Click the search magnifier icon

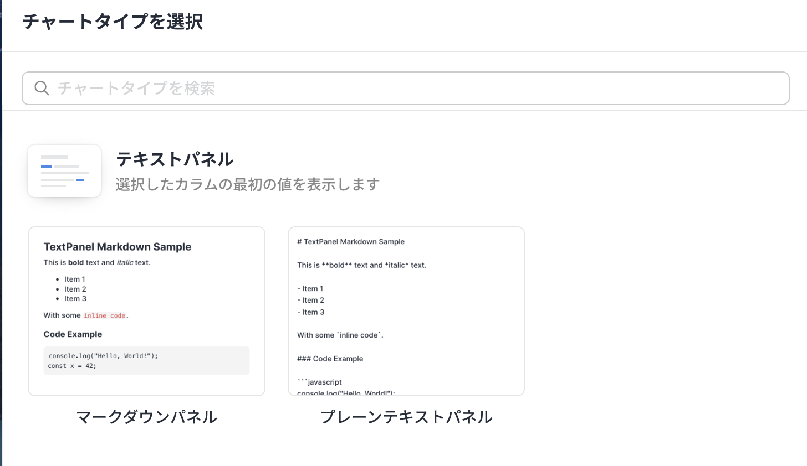click(42, 88)
